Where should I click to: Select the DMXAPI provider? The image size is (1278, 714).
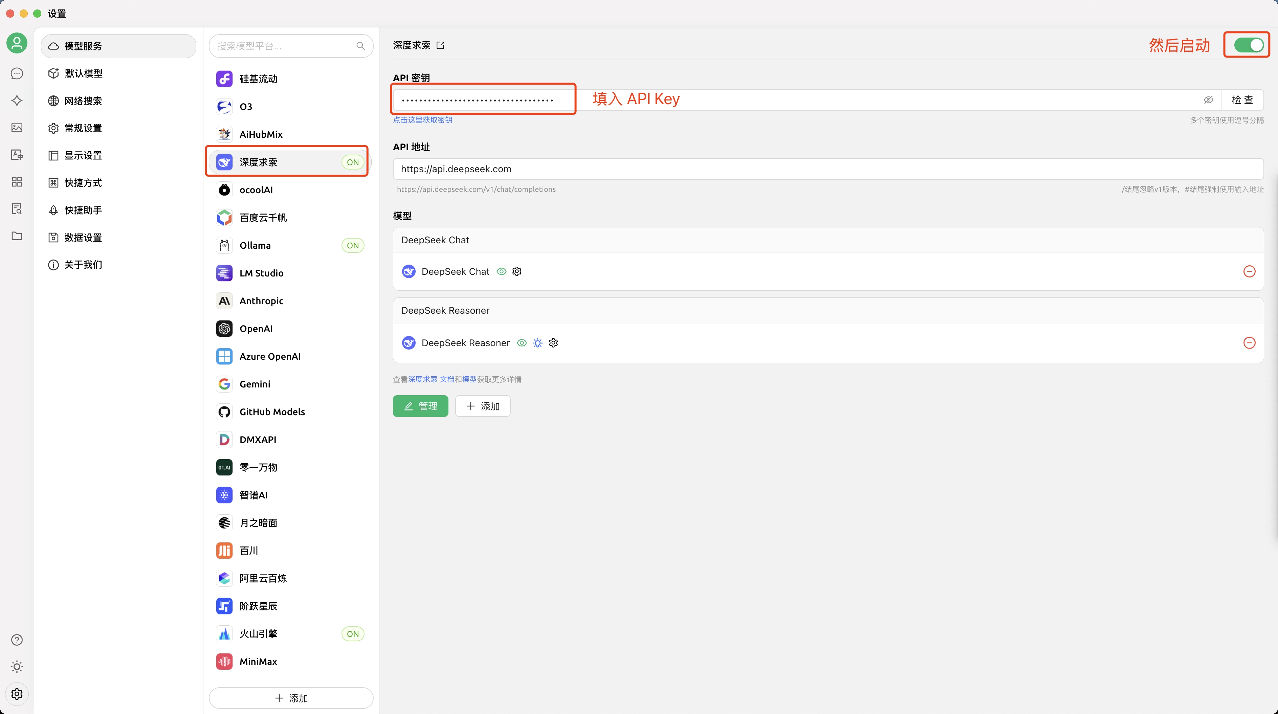pyautogui.click(x=291, y=440)
